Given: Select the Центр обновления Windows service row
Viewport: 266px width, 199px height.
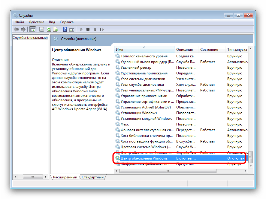Looking at the screenshot, I should 144,158.
